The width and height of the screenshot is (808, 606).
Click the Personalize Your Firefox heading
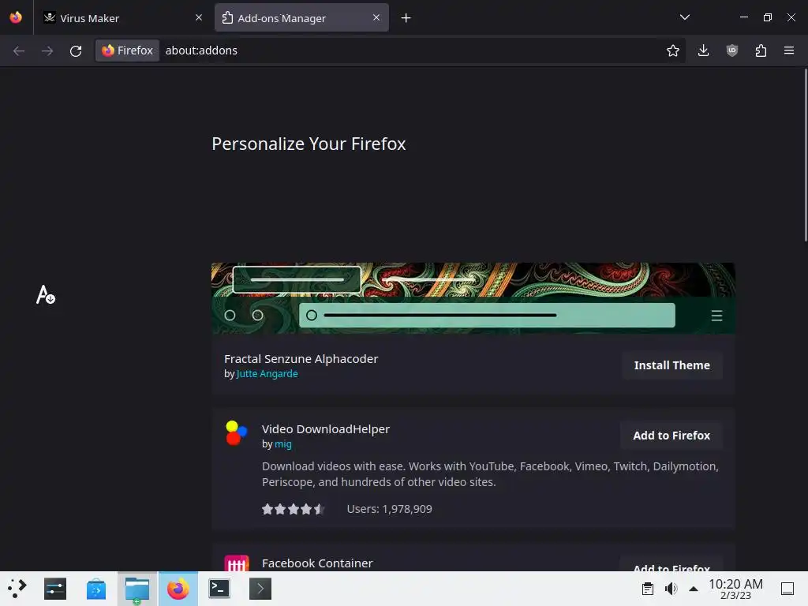click(x=309, y=144)
